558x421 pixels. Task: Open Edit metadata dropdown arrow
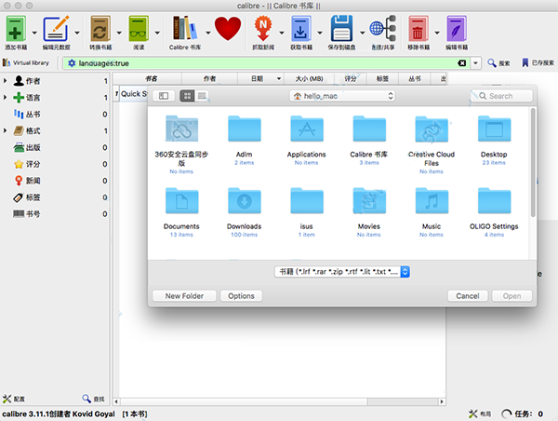click(77, 33)
